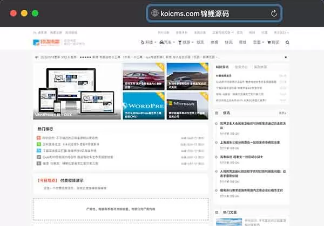Screen dimensions: 324x226
Task: Click the blue rank 3 badge in 热门排行
Action: click(39, 151)
